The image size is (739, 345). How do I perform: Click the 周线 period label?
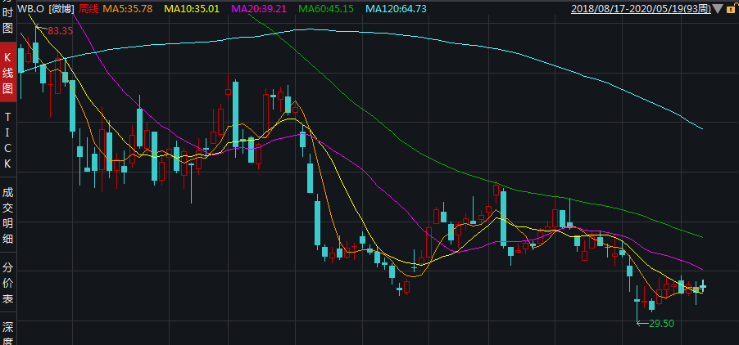pyautogui.click(x=88, y=8)
